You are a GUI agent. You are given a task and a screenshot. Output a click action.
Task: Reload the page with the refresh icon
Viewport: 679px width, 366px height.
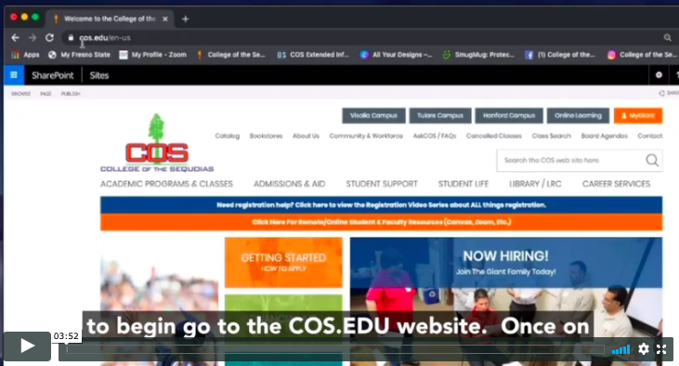50,38
